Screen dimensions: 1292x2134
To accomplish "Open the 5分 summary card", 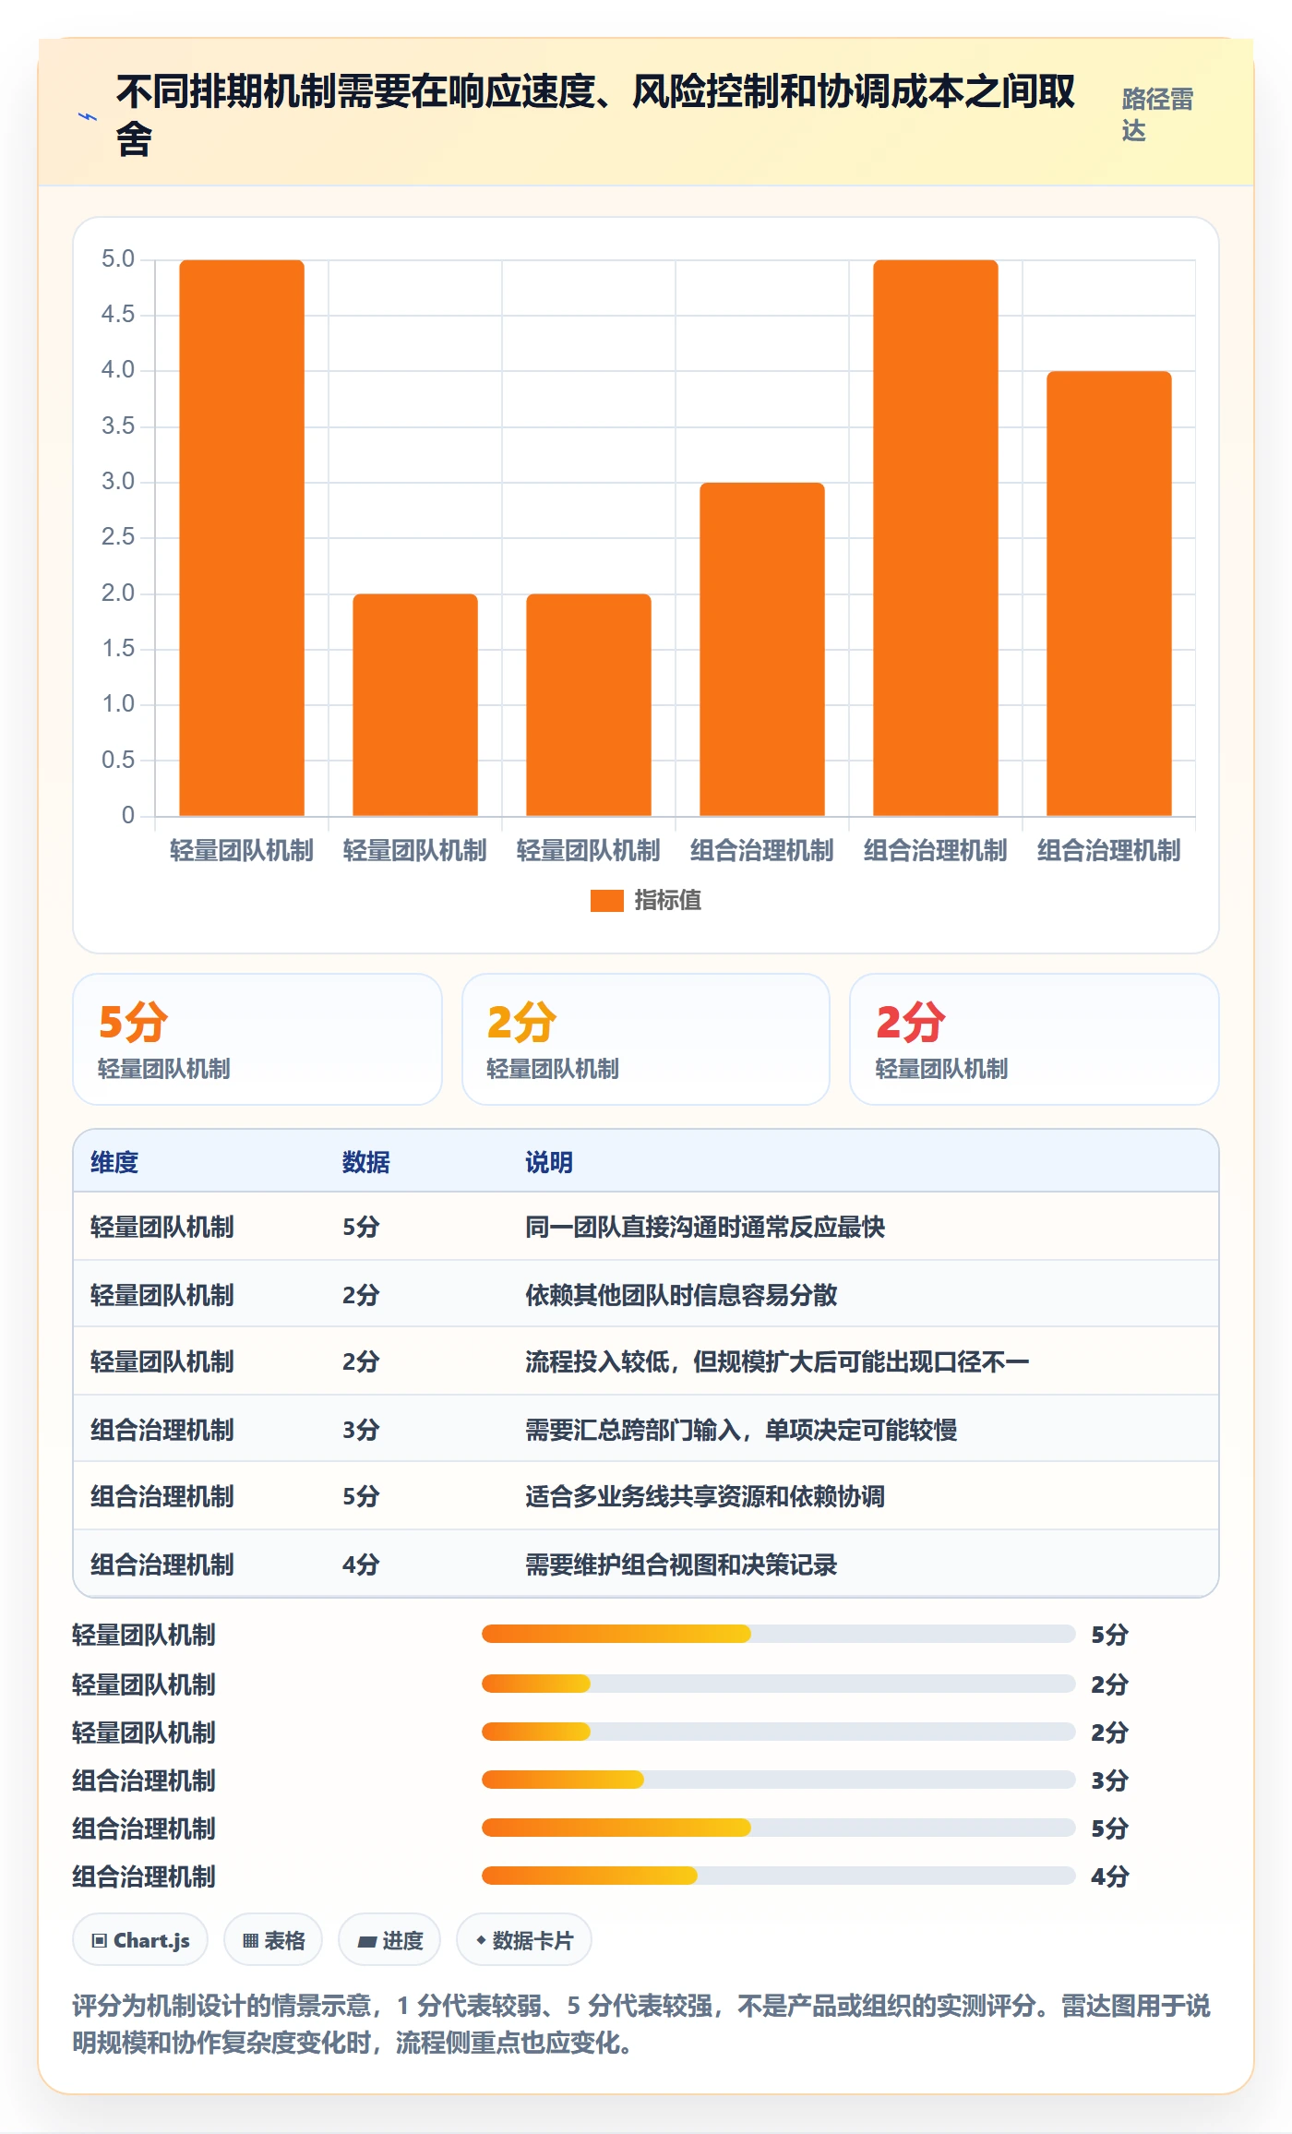I will point(257,1039).
